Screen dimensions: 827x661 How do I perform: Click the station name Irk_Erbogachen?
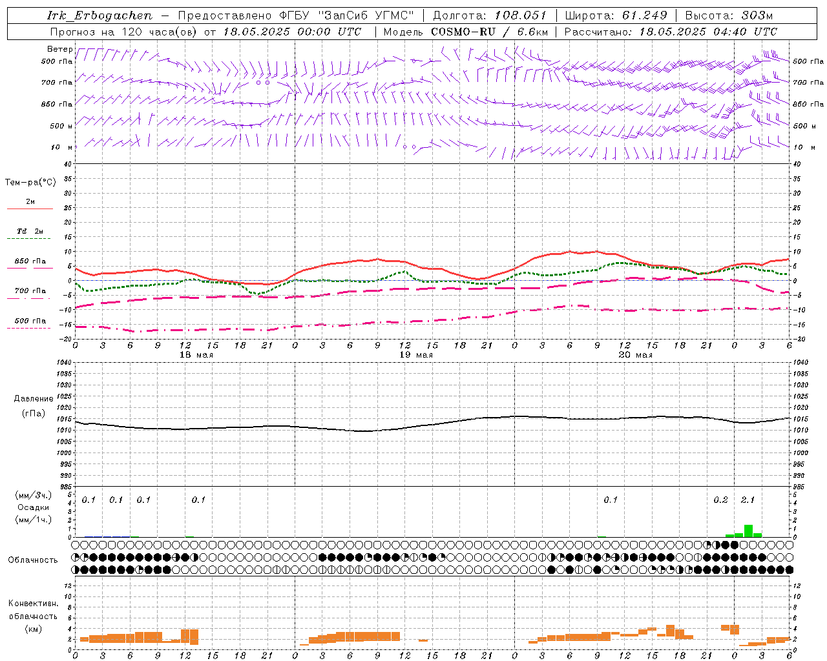coord(99,15)
